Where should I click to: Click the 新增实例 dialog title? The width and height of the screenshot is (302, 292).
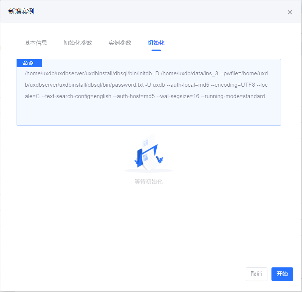click(21, 11)
